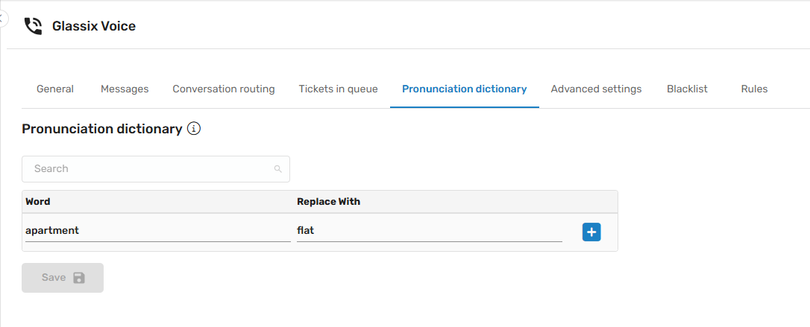Add a new row with the plus icon
The image size is (810, 327).
591,232
